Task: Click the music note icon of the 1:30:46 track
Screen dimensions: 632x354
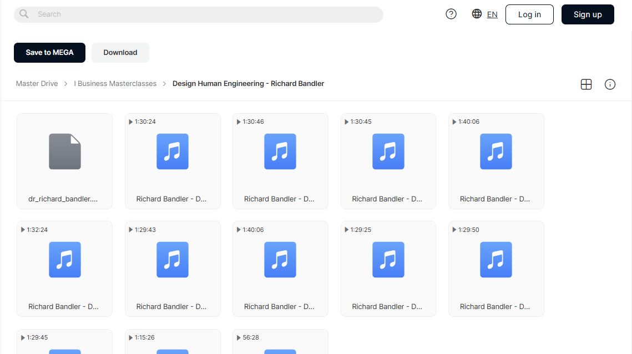Action: click(x=280, y=151)
